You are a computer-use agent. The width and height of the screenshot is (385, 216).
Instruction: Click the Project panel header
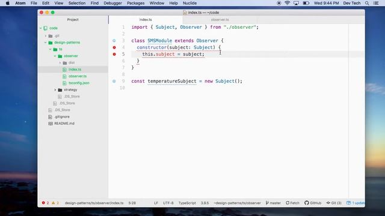point(73,20)
